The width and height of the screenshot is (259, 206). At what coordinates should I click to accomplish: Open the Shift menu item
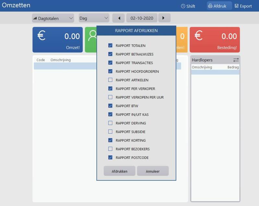[188, 6]
